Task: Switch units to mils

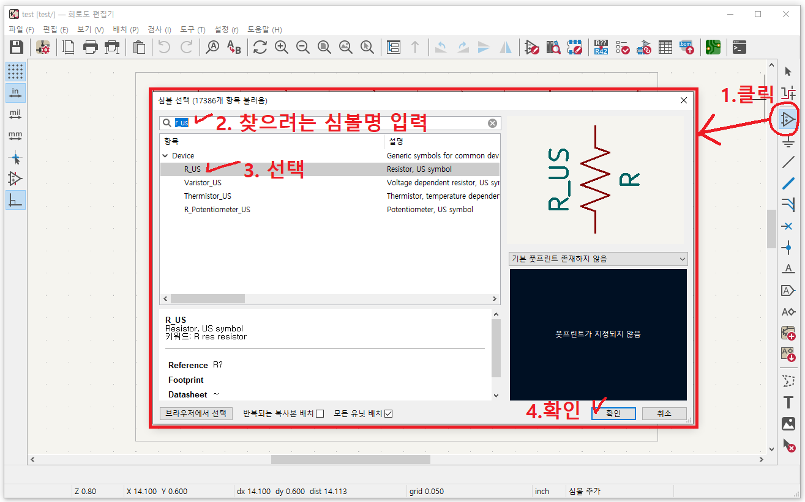Action: coord(16,114)
